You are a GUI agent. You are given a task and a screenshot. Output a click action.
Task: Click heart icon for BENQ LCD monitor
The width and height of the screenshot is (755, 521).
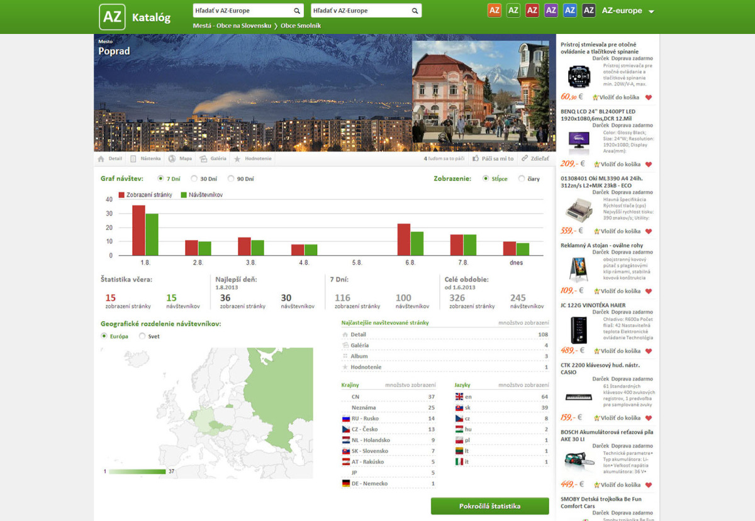click(649, 165)
